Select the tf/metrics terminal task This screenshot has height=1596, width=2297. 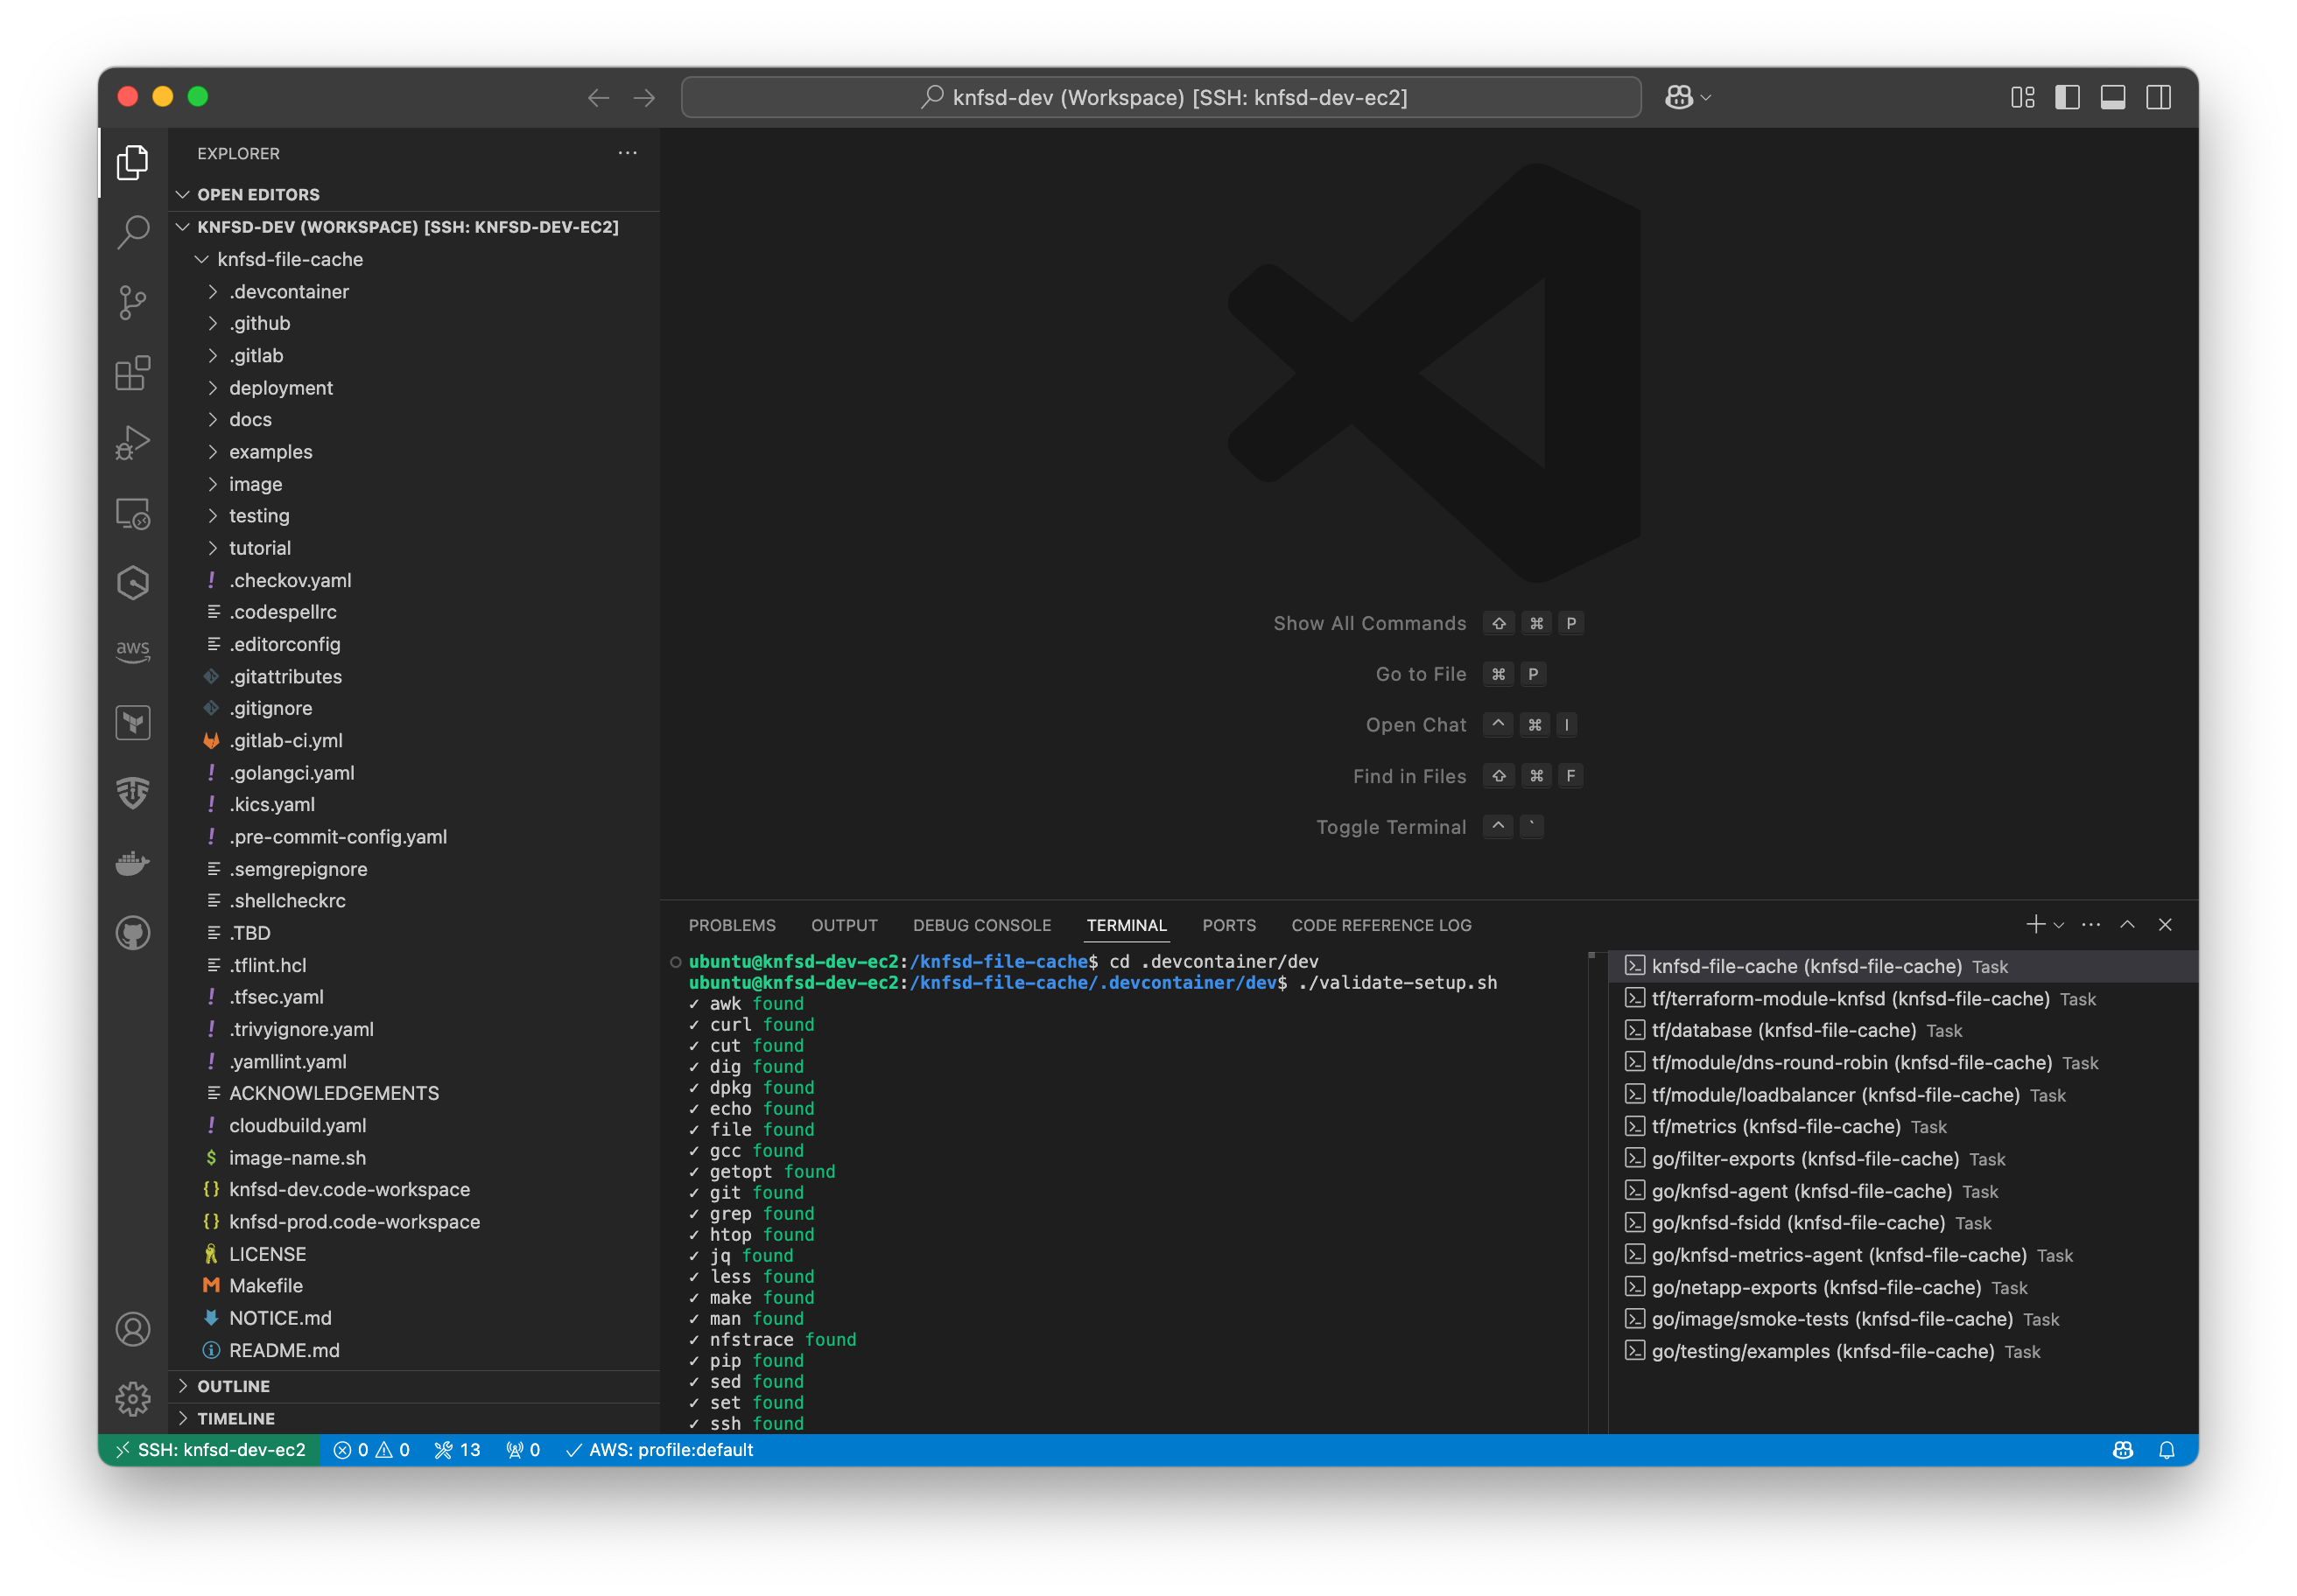[x=1903, y=1126]
